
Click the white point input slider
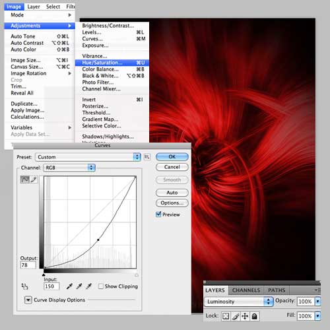point(137,275)
